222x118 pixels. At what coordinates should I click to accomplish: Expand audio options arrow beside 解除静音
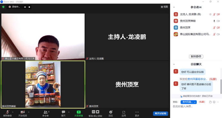13,112
